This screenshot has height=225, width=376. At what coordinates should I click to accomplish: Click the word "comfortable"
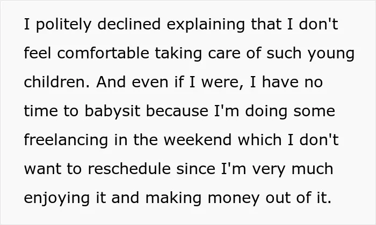[x=103, y=53]
